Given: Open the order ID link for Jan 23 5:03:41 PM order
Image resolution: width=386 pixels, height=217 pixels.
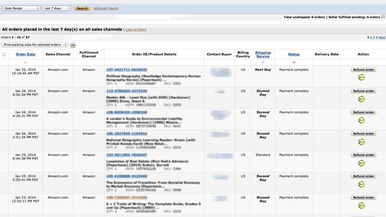Looking at the screenshot, I should (x=126, y=176).
